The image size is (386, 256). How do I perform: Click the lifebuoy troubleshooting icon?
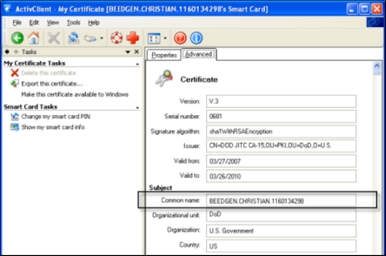coord(116,38)
